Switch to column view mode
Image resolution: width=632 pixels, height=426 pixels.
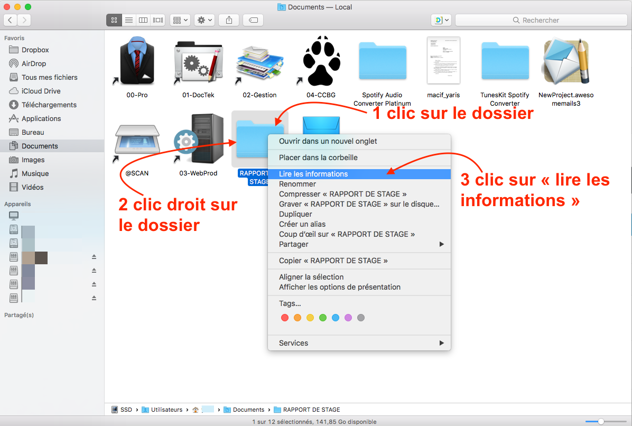143,20
